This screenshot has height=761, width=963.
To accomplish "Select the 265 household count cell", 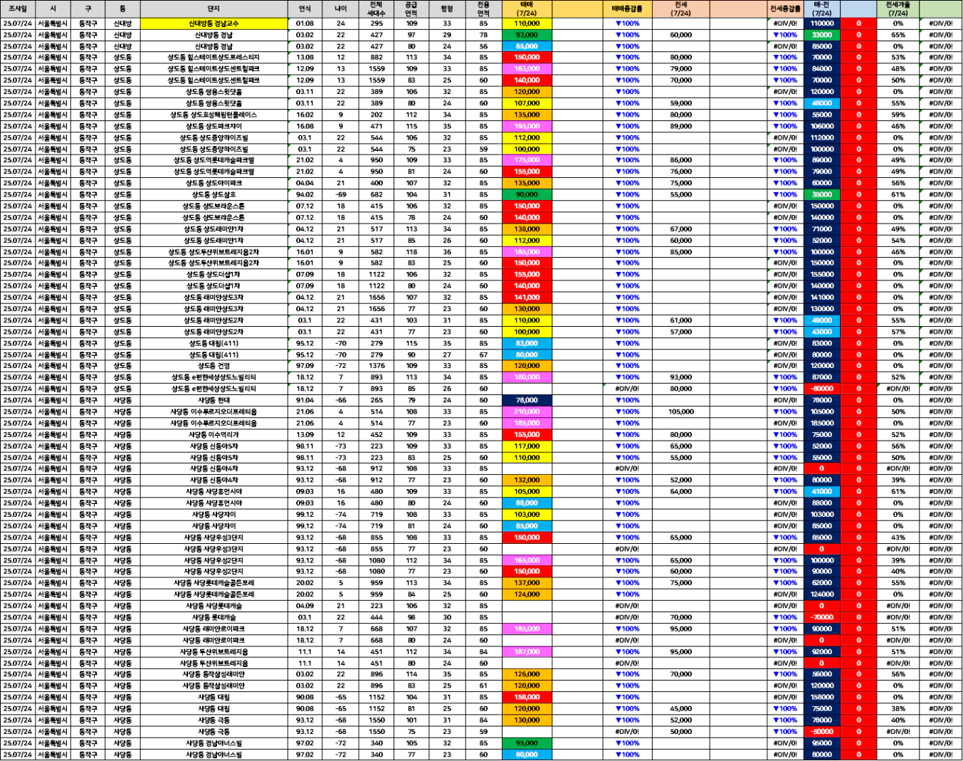I will (377, 400).
